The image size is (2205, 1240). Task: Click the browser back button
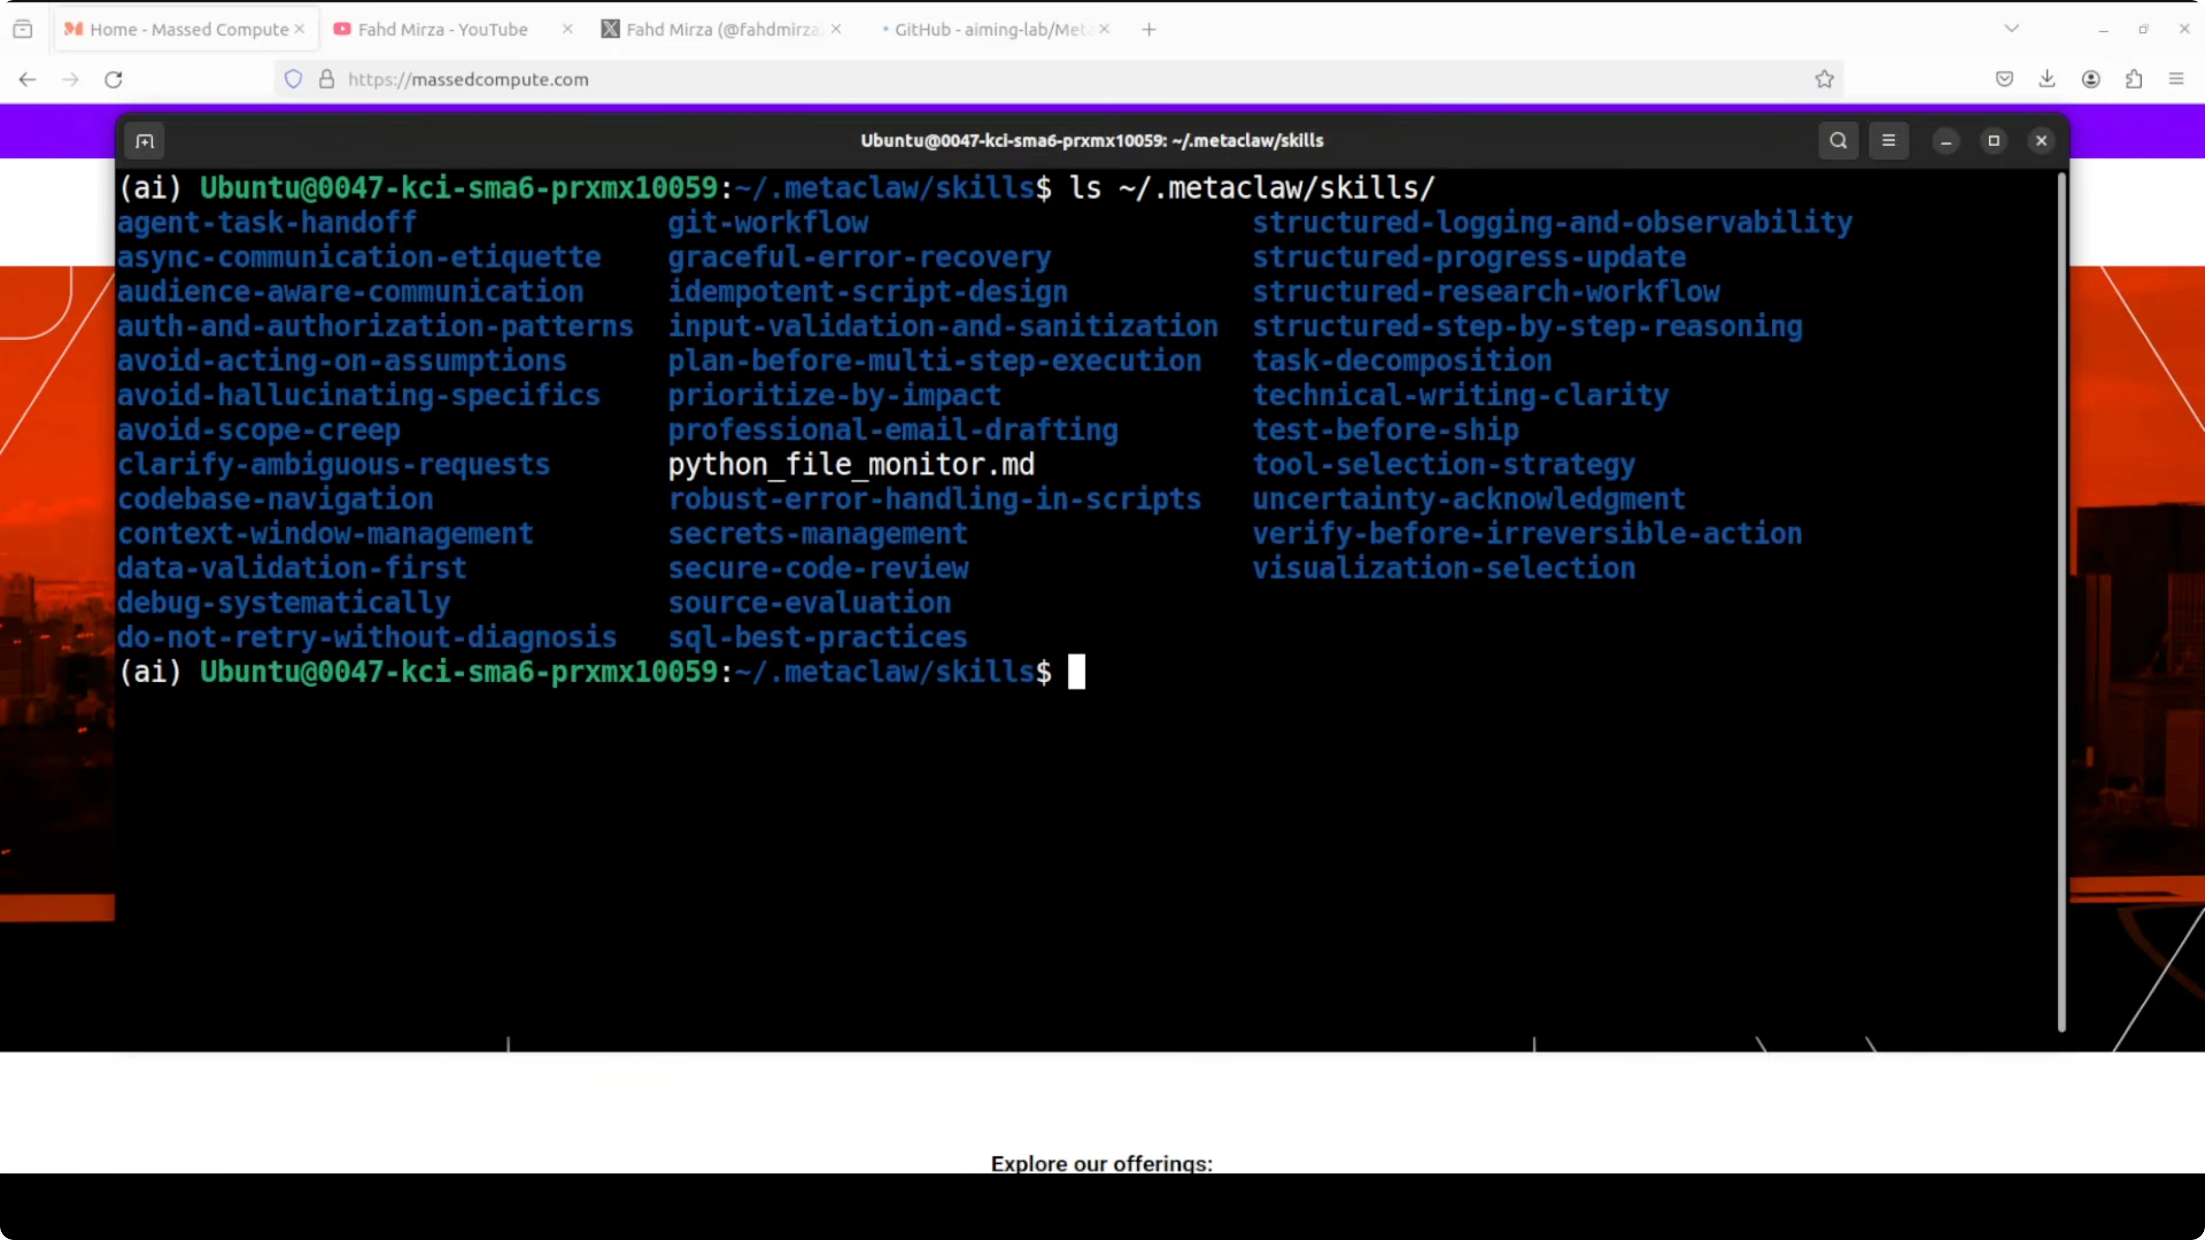tap(26, 78)
